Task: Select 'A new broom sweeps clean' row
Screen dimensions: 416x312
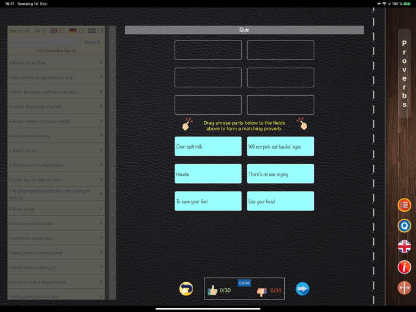Action: coord(56,238)
